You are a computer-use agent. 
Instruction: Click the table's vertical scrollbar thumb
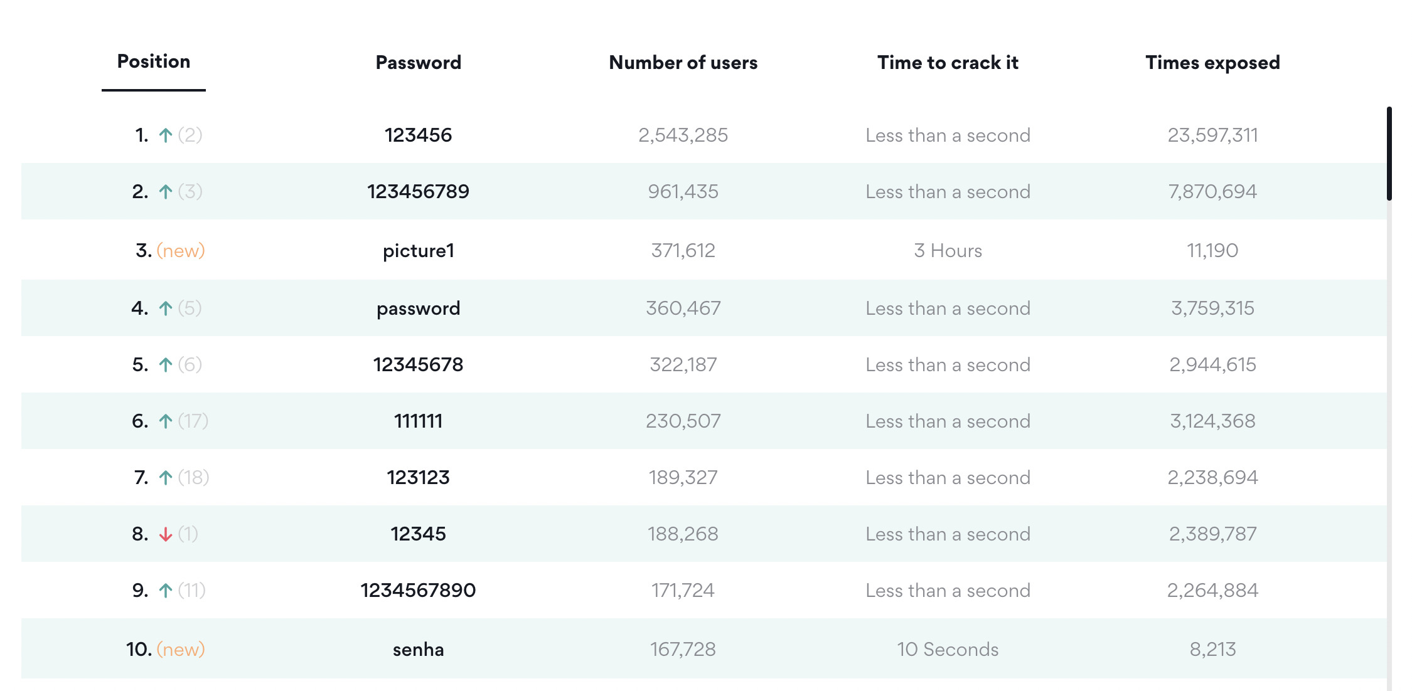(x=1389, y=154)
